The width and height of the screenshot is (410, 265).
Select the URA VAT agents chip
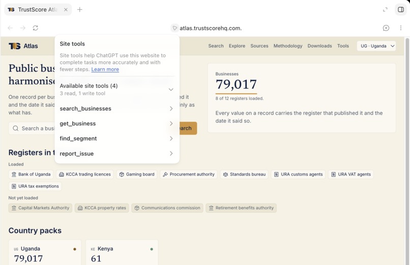point(351,174)
